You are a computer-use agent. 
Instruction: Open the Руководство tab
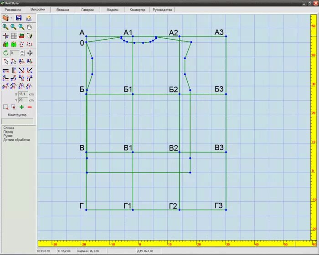[x=162, y=10]
